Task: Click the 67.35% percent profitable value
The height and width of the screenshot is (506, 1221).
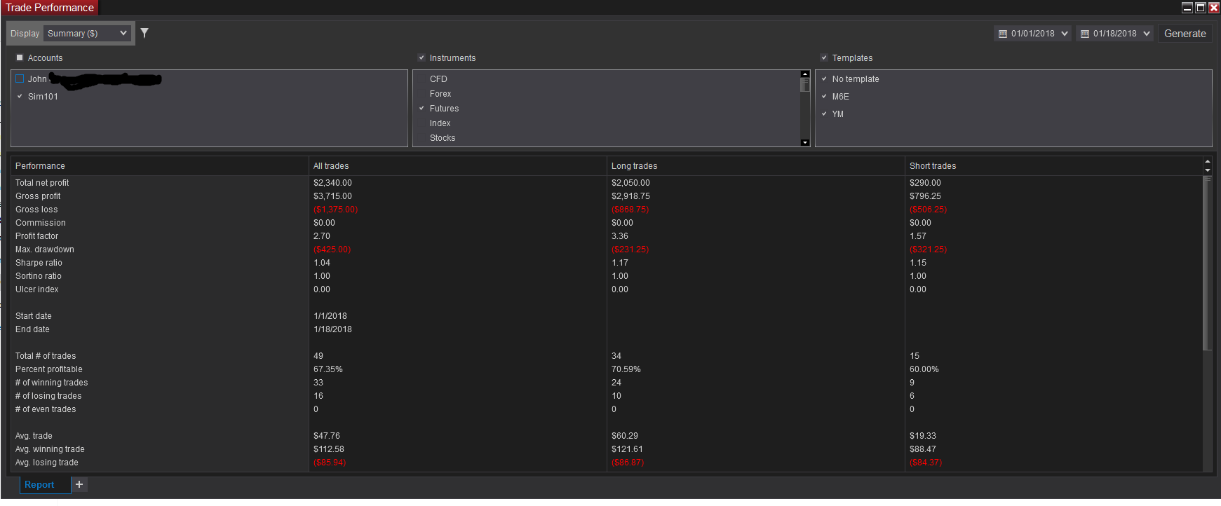Action: [328, 369]
